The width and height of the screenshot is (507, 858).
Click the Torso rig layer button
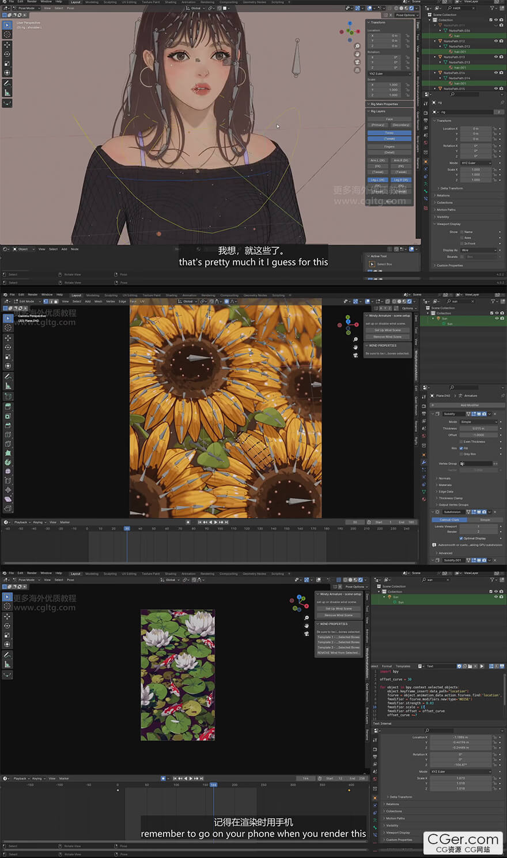389,133
